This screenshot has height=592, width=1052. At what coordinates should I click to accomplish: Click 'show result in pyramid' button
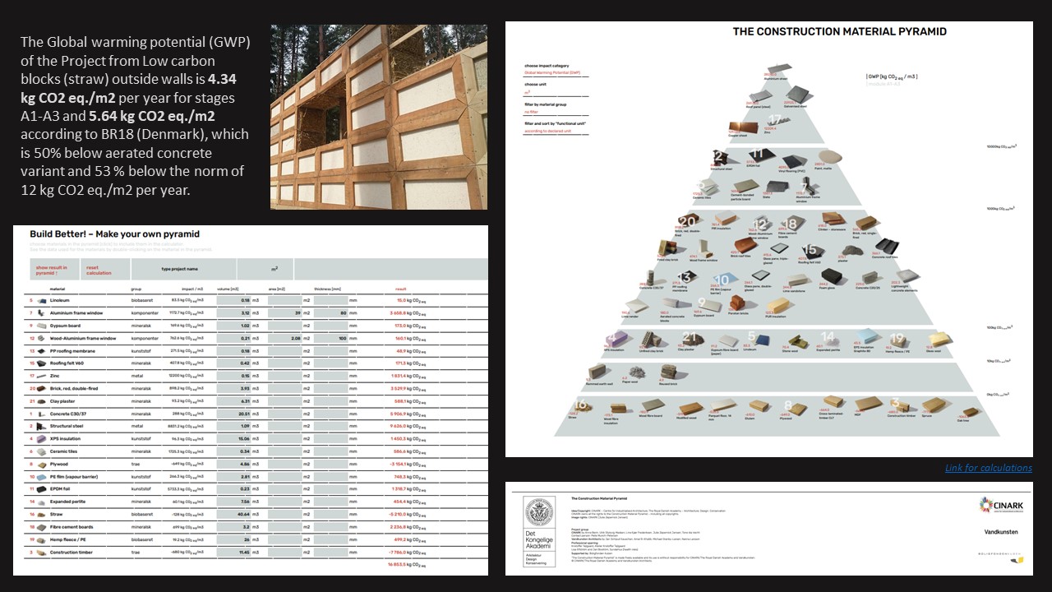pyautogui.click(x=53, y=270)
